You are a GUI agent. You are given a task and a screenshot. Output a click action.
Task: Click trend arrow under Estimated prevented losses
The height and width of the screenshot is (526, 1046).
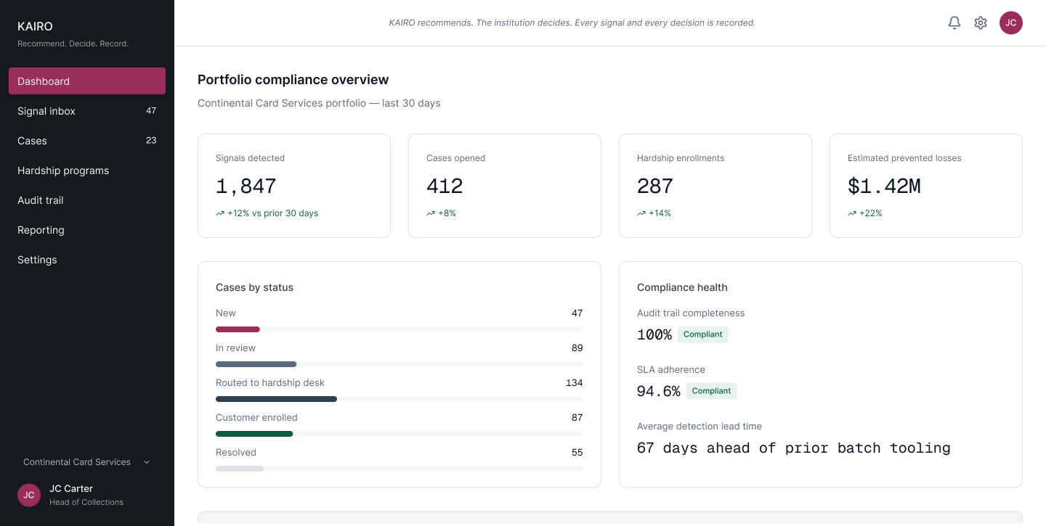[x=852, y=213]
